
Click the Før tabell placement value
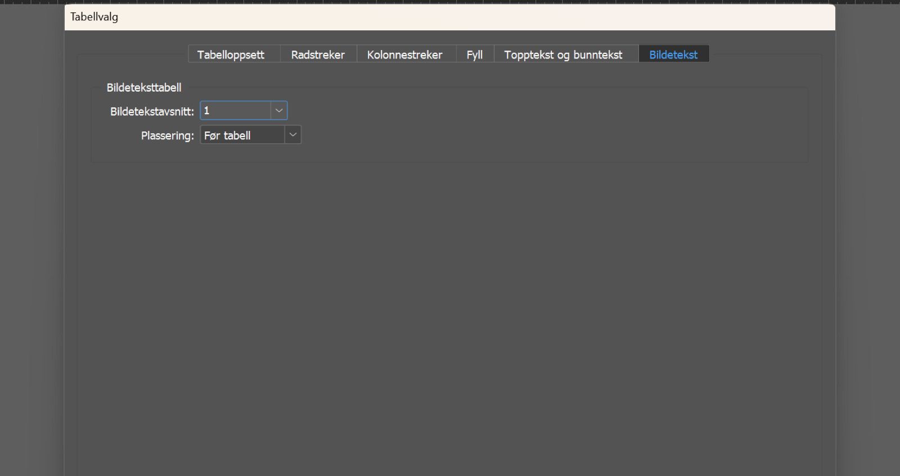[x=242, y=135]
